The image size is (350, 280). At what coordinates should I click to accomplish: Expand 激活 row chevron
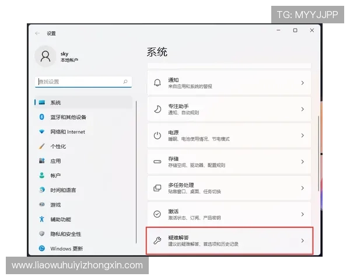302,214
